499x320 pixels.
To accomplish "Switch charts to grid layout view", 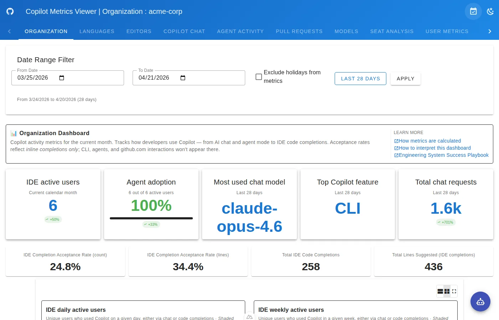I will click(447, 291).
